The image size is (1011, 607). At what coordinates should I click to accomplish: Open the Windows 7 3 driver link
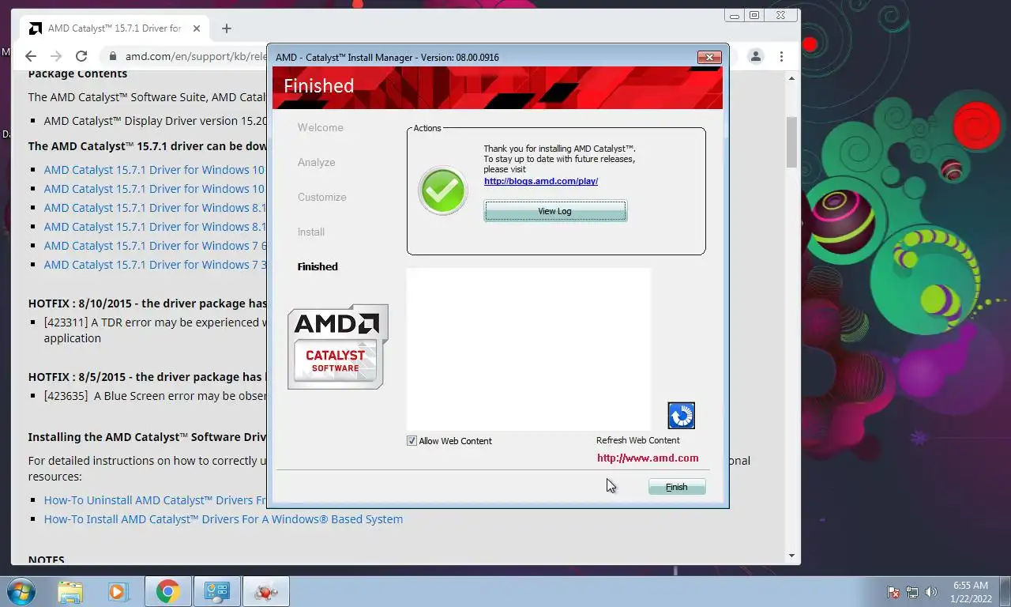pos(155,265)
